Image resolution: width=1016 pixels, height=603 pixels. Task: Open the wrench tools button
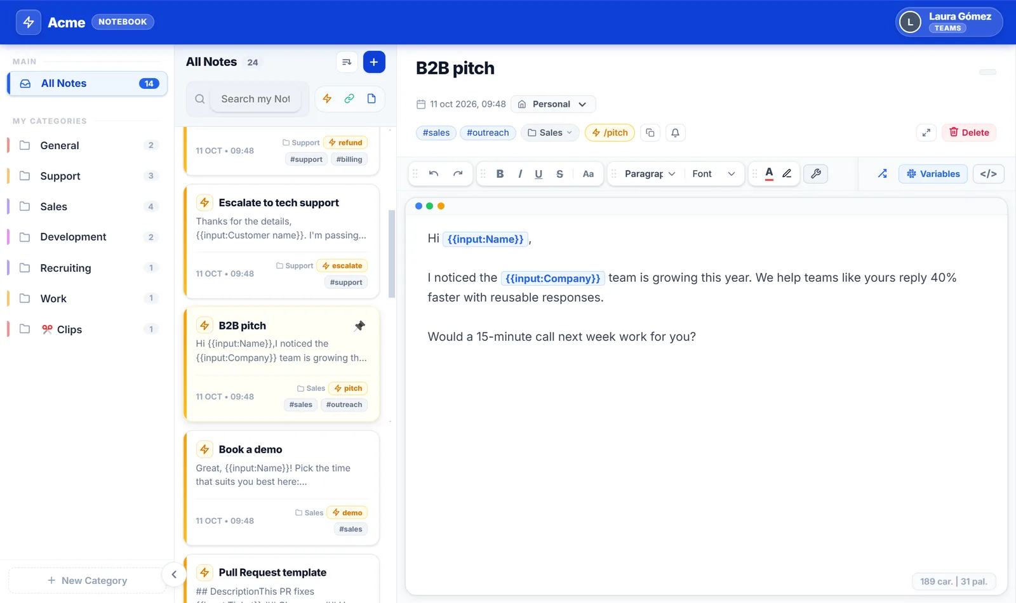816,174
